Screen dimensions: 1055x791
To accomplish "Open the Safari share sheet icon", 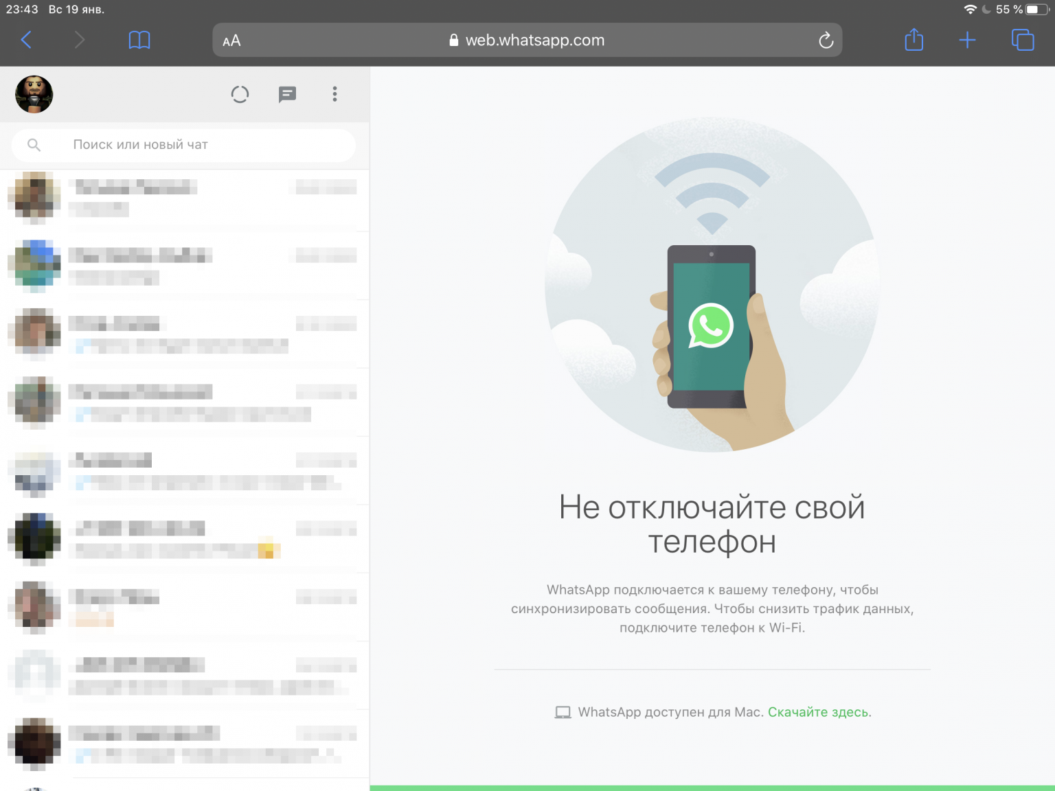I will 914,39.
